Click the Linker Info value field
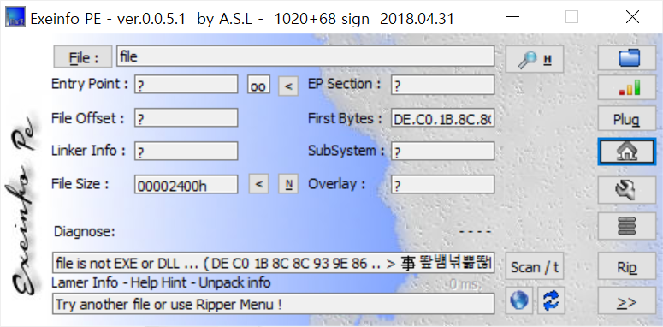The height and width of the screenshot is (327, 663). point(186,151)
